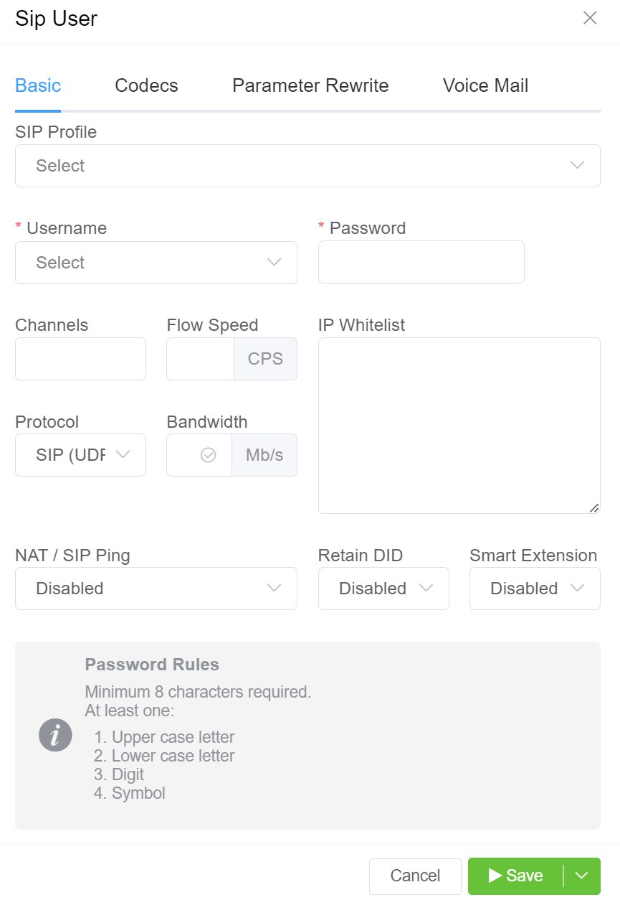
Task: Open the Retain DID dropdown
Action: 383,589
